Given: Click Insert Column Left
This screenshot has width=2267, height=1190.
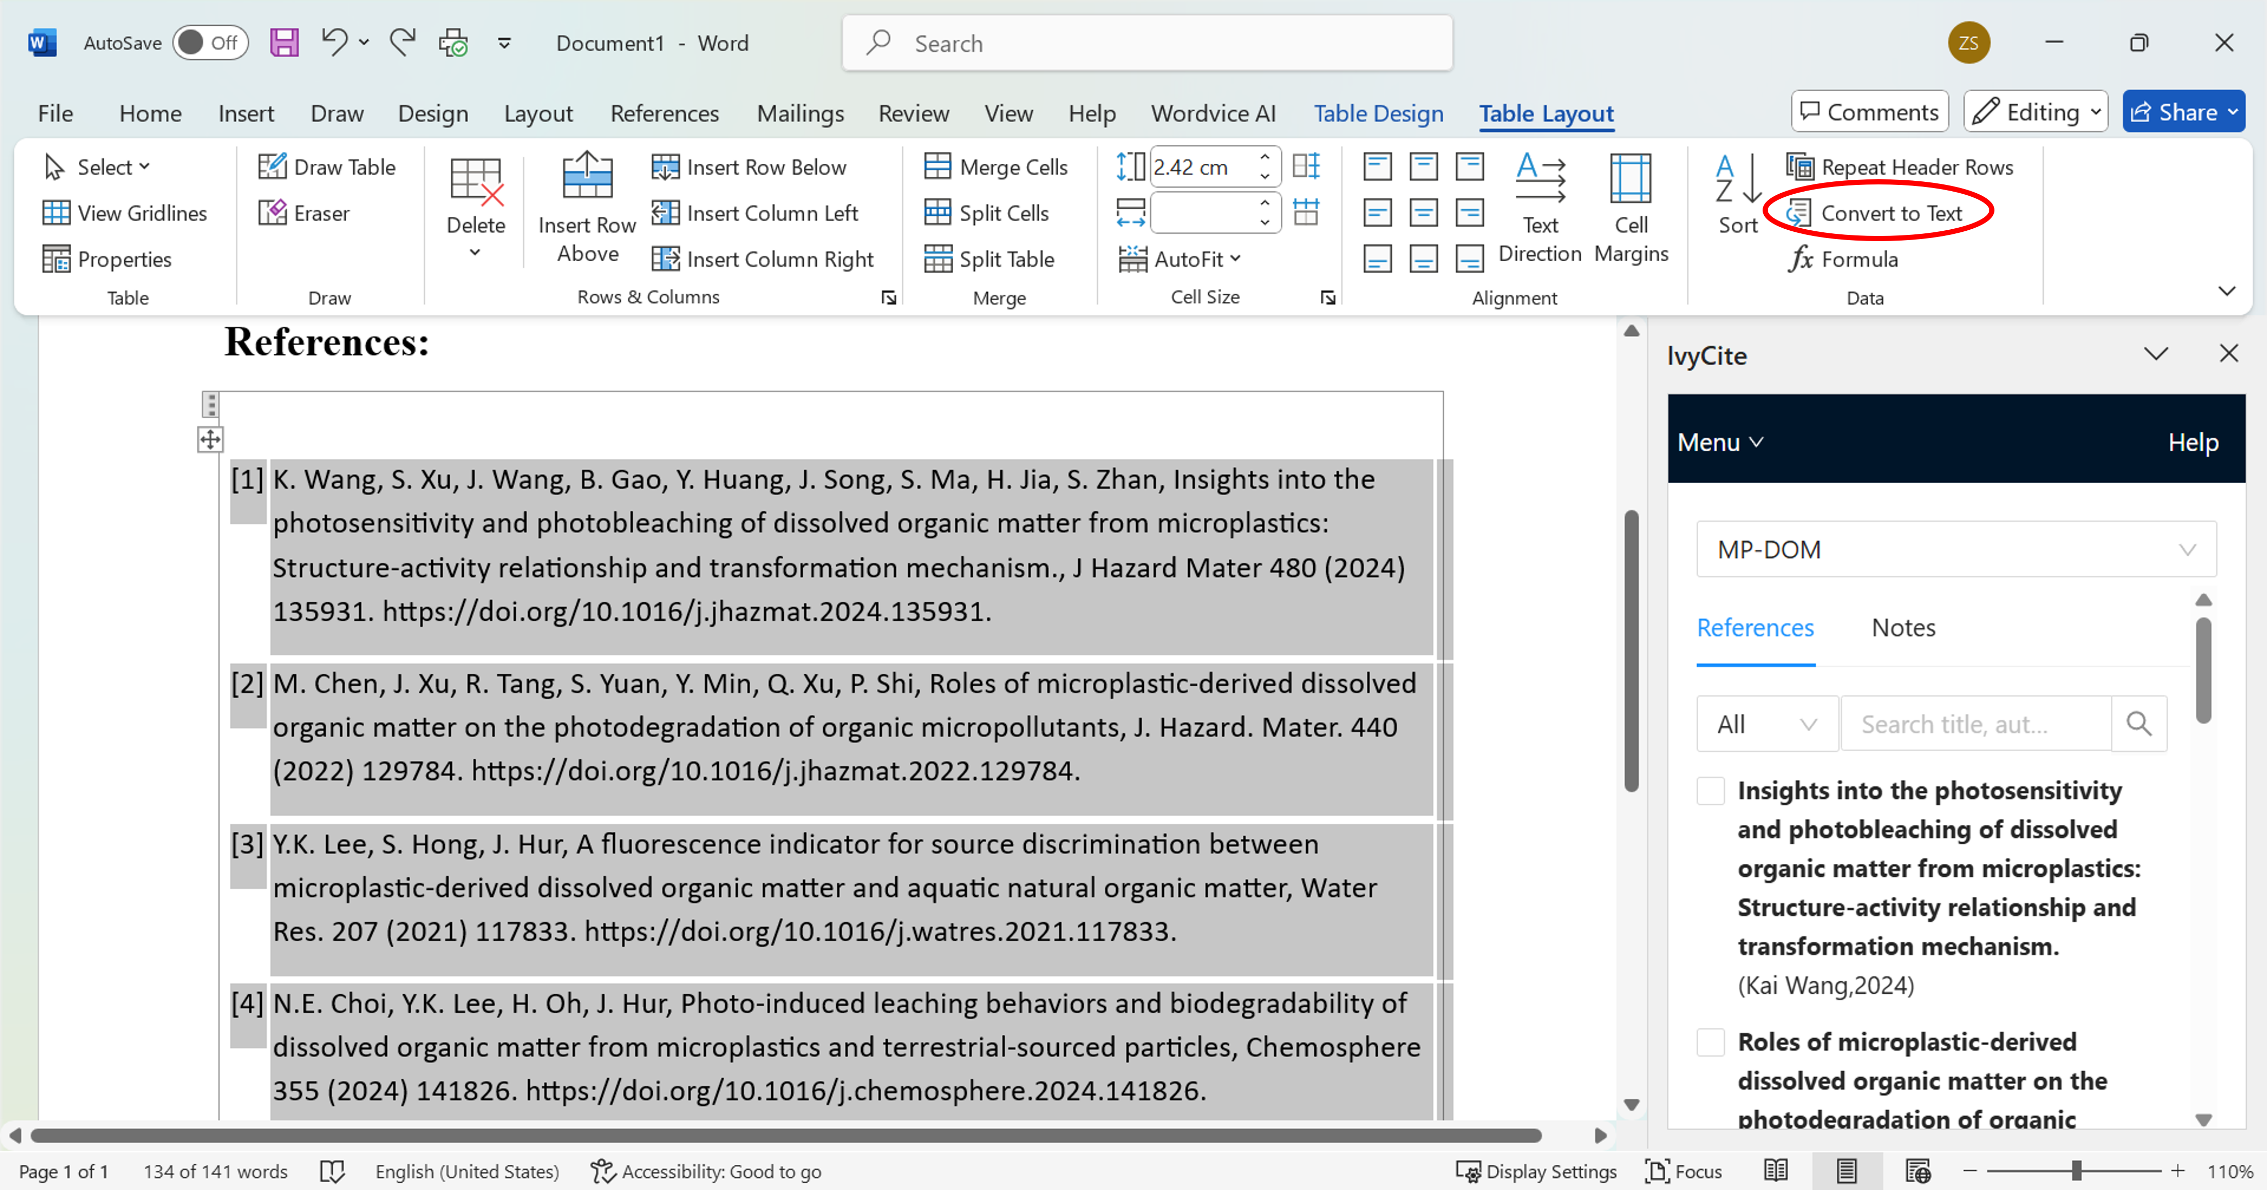Looking at the screenshot, I should click(x=755, y=213).
